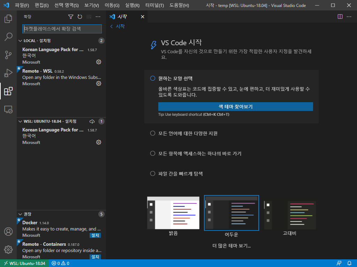
Task: Select the Extensions view icon
Action: pyautogui.click(x=8, y=91)
